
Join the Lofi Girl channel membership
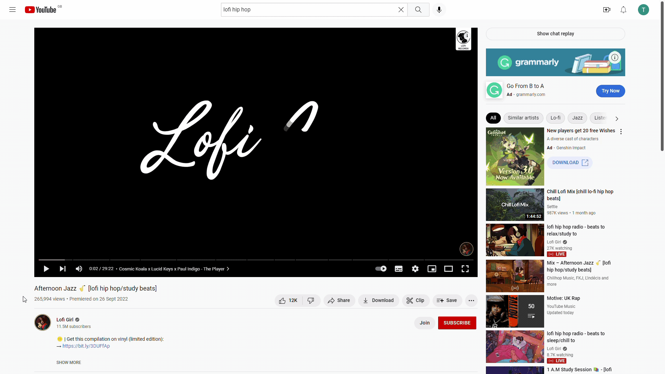(x=425, y=323)
